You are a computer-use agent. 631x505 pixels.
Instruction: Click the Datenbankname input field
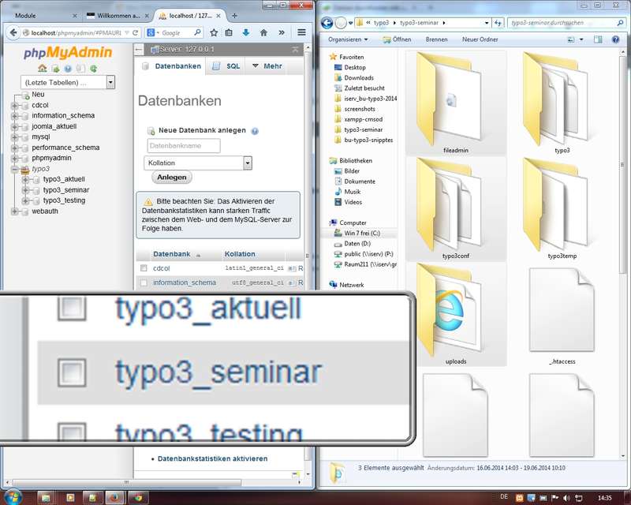184,146
